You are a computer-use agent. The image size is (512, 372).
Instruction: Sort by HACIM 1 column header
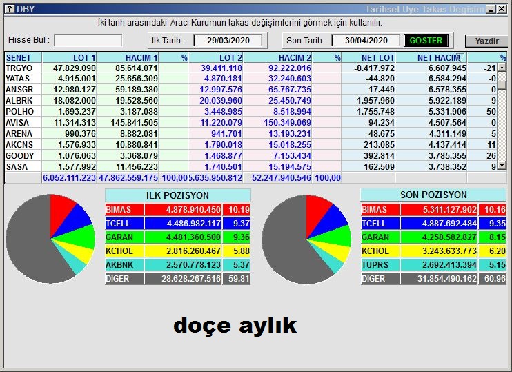coord(128,58)
